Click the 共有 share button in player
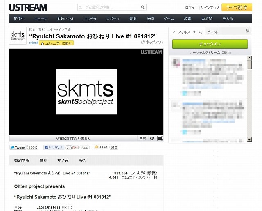 pos(142,138)
